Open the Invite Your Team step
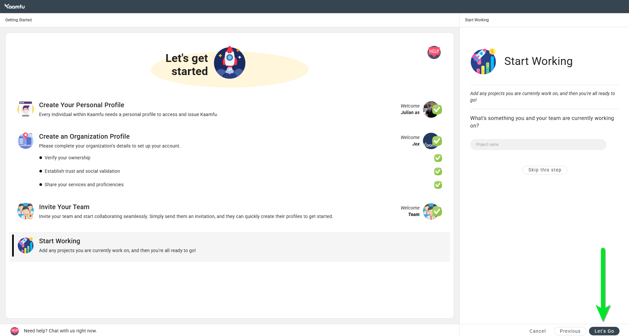629x336 pixels. pyautogui.click(x=64, y=207)
